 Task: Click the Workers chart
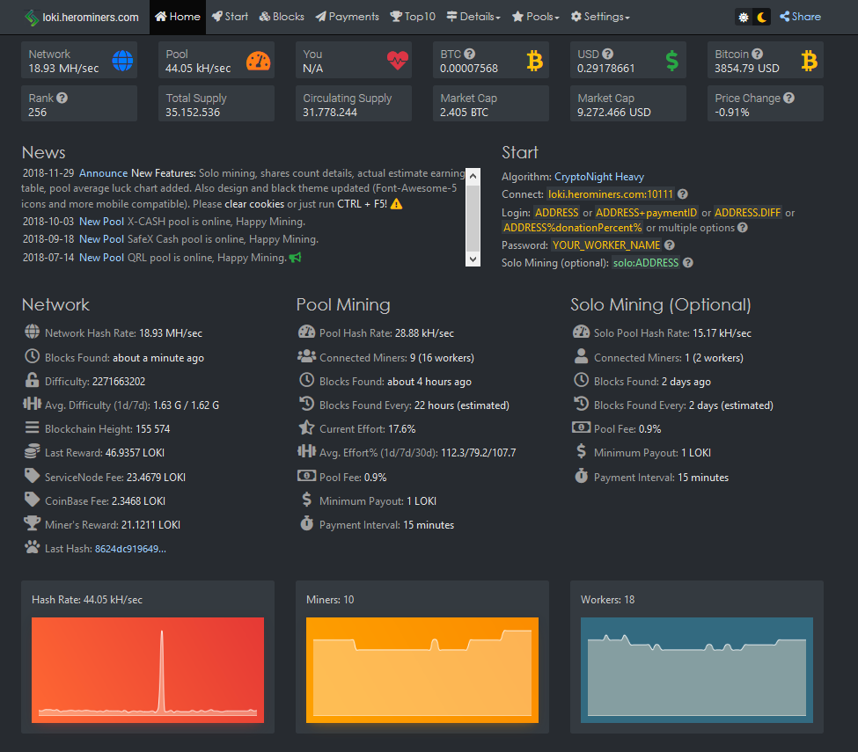click(697, 670)
